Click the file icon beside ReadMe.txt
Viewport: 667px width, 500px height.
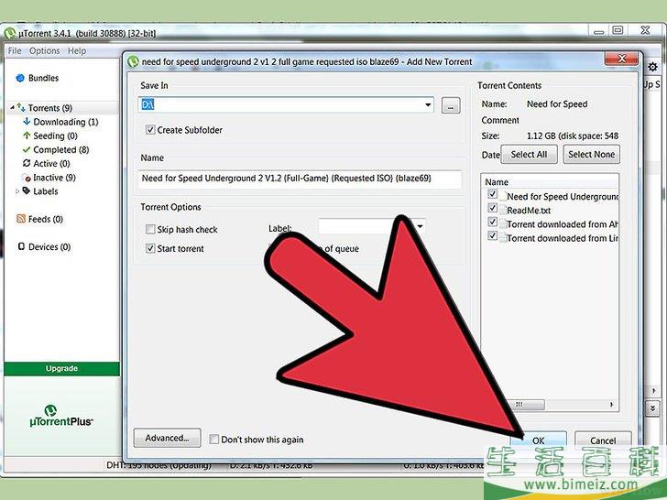click(502, 210)
